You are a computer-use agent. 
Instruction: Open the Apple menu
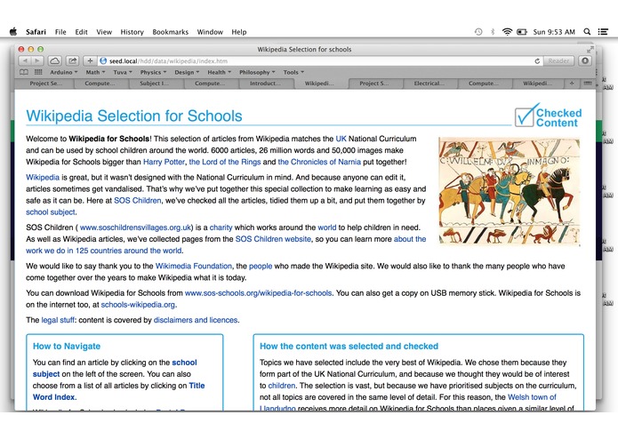click(13, 32)
